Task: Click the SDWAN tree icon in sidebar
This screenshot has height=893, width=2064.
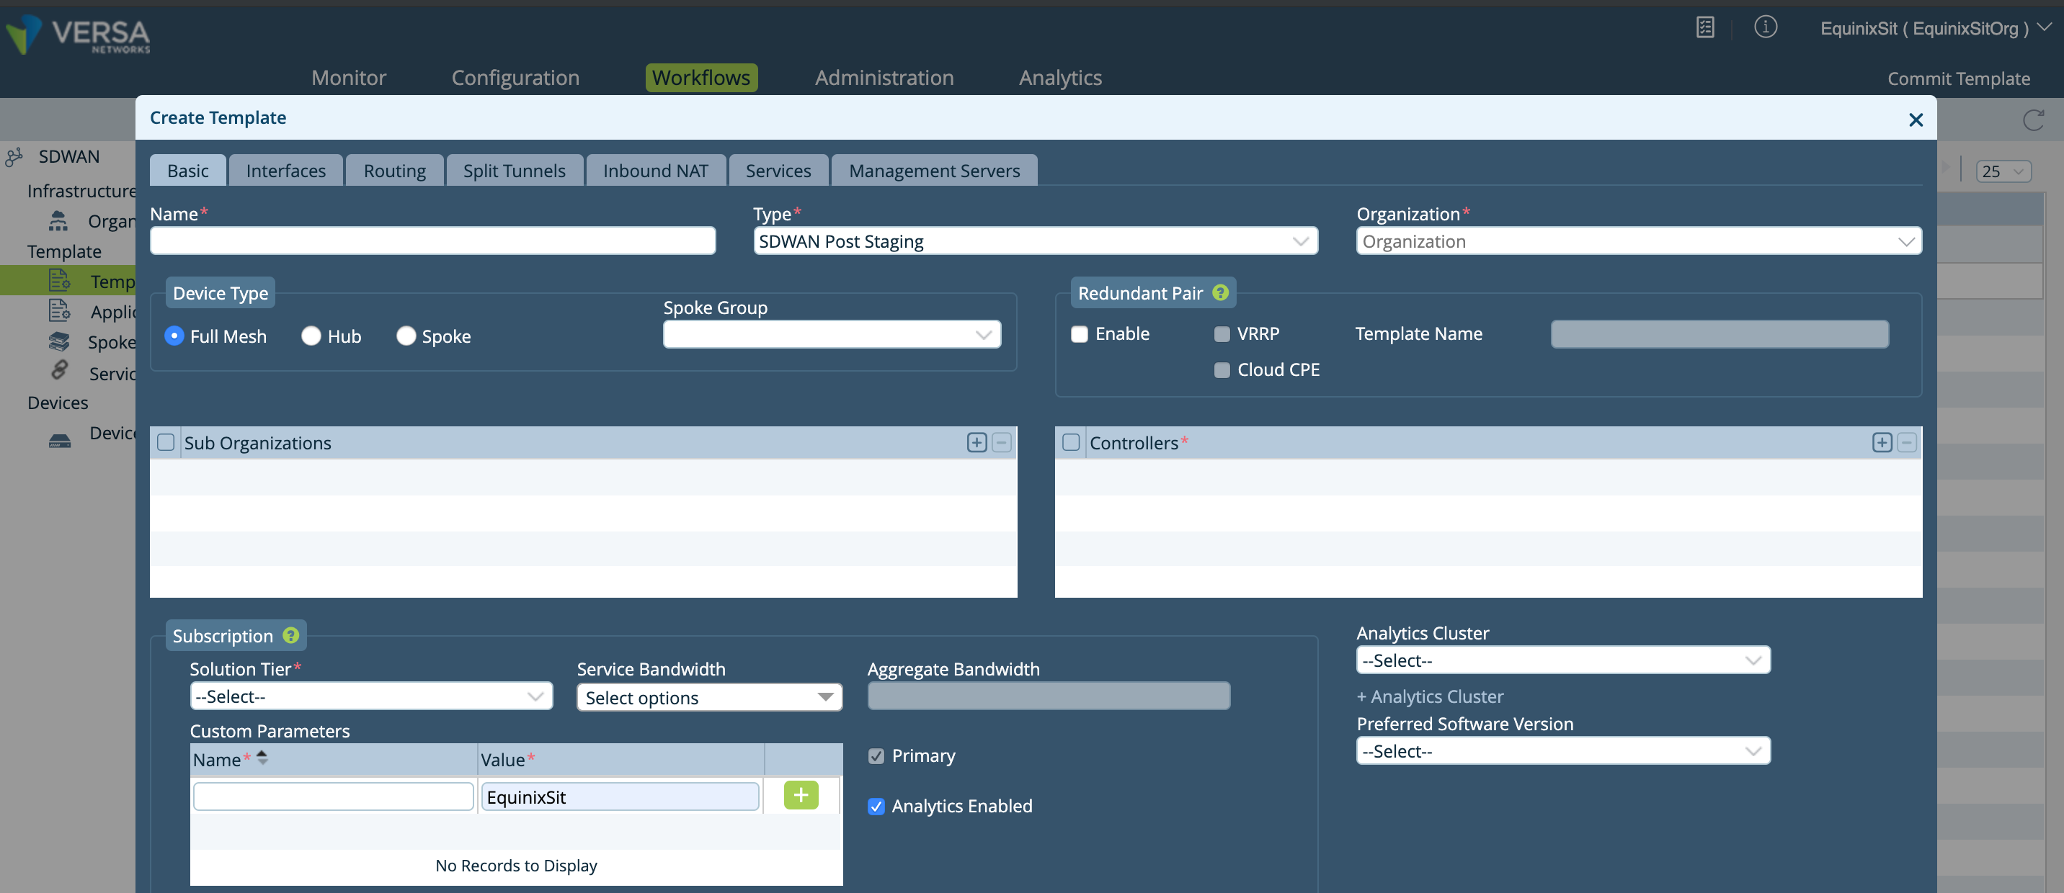Action: (x=14, y=157)
